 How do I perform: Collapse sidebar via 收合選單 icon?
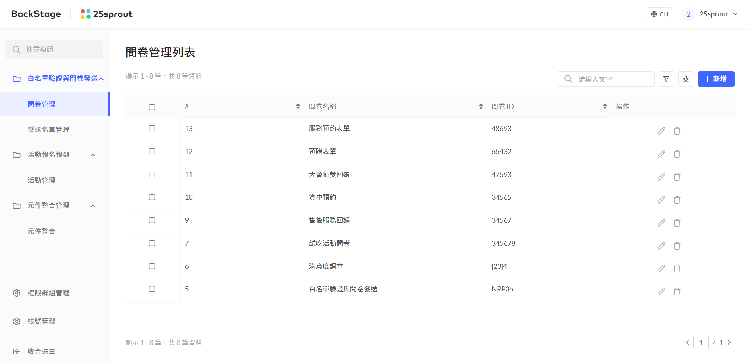(x=16, y=351)
